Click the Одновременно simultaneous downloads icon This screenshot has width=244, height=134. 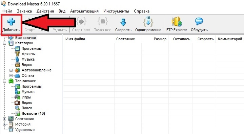coord(148,21)
